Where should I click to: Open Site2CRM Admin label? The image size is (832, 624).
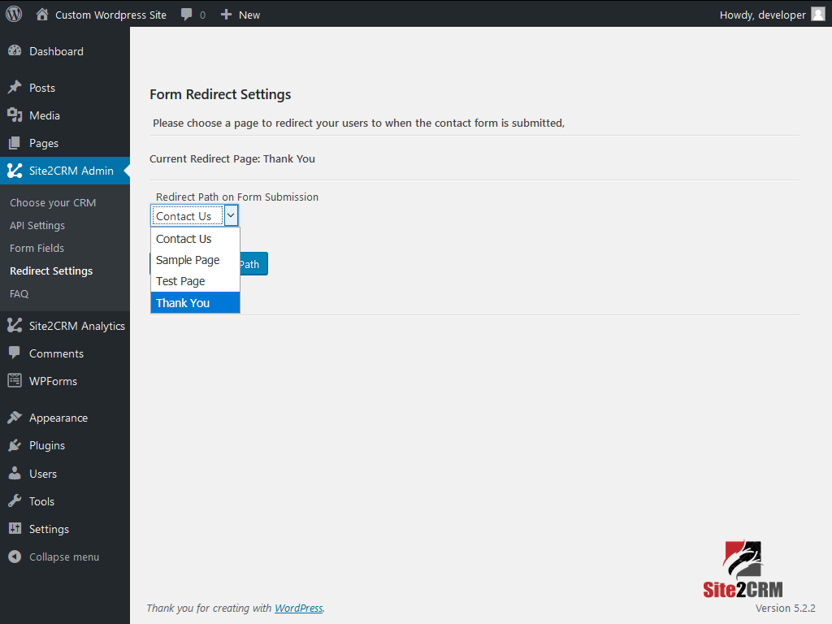71,171
